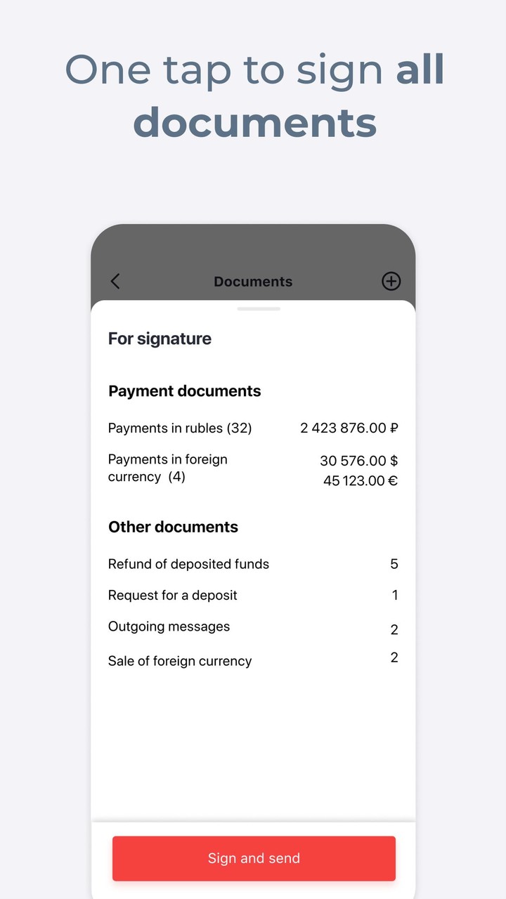Viewport: 506px width, 899px height.
Task: Switch to the For signature section
Action: tap(160, 339)
